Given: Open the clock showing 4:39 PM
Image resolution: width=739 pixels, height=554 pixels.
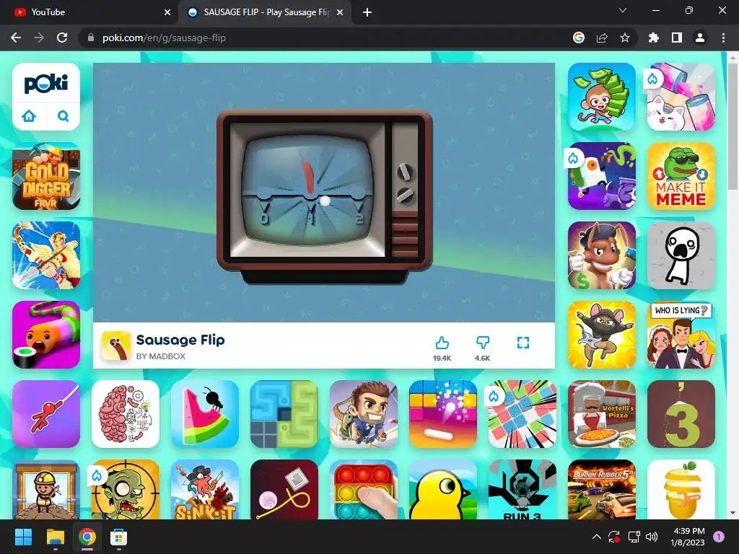Looking at the screenshot, I should tap(688, 537).
